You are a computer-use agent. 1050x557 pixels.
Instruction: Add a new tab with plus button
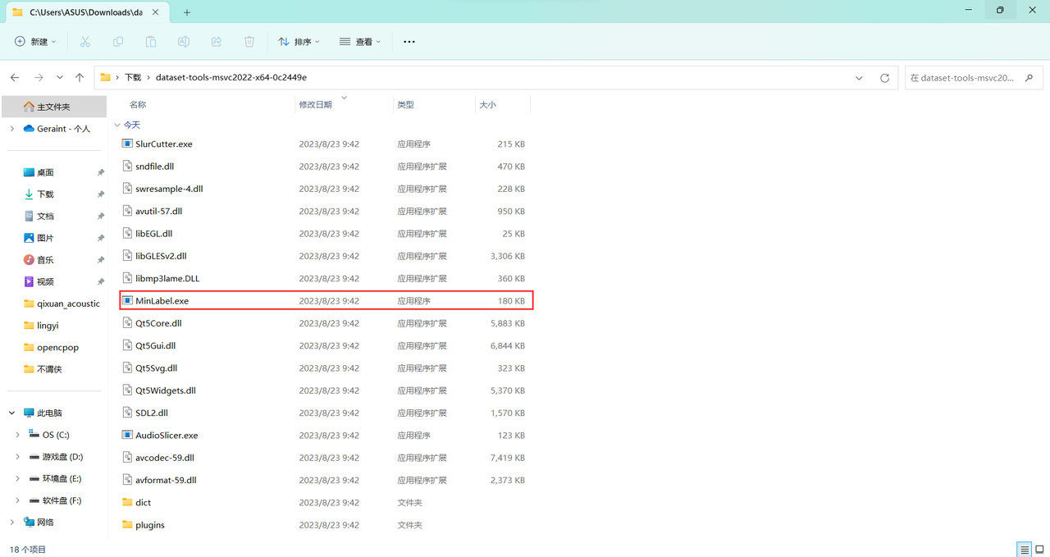(187, 12)
